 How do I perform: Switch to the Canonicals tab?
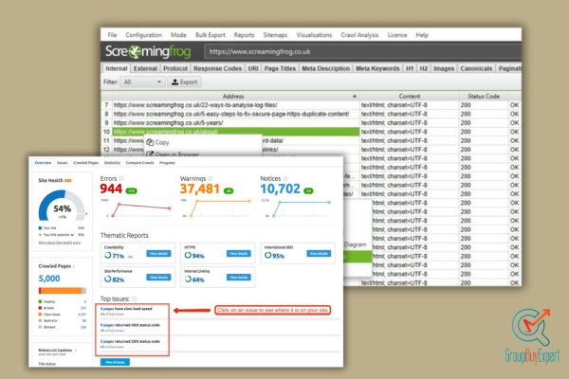pyautogui.click(x=476, y=68)
